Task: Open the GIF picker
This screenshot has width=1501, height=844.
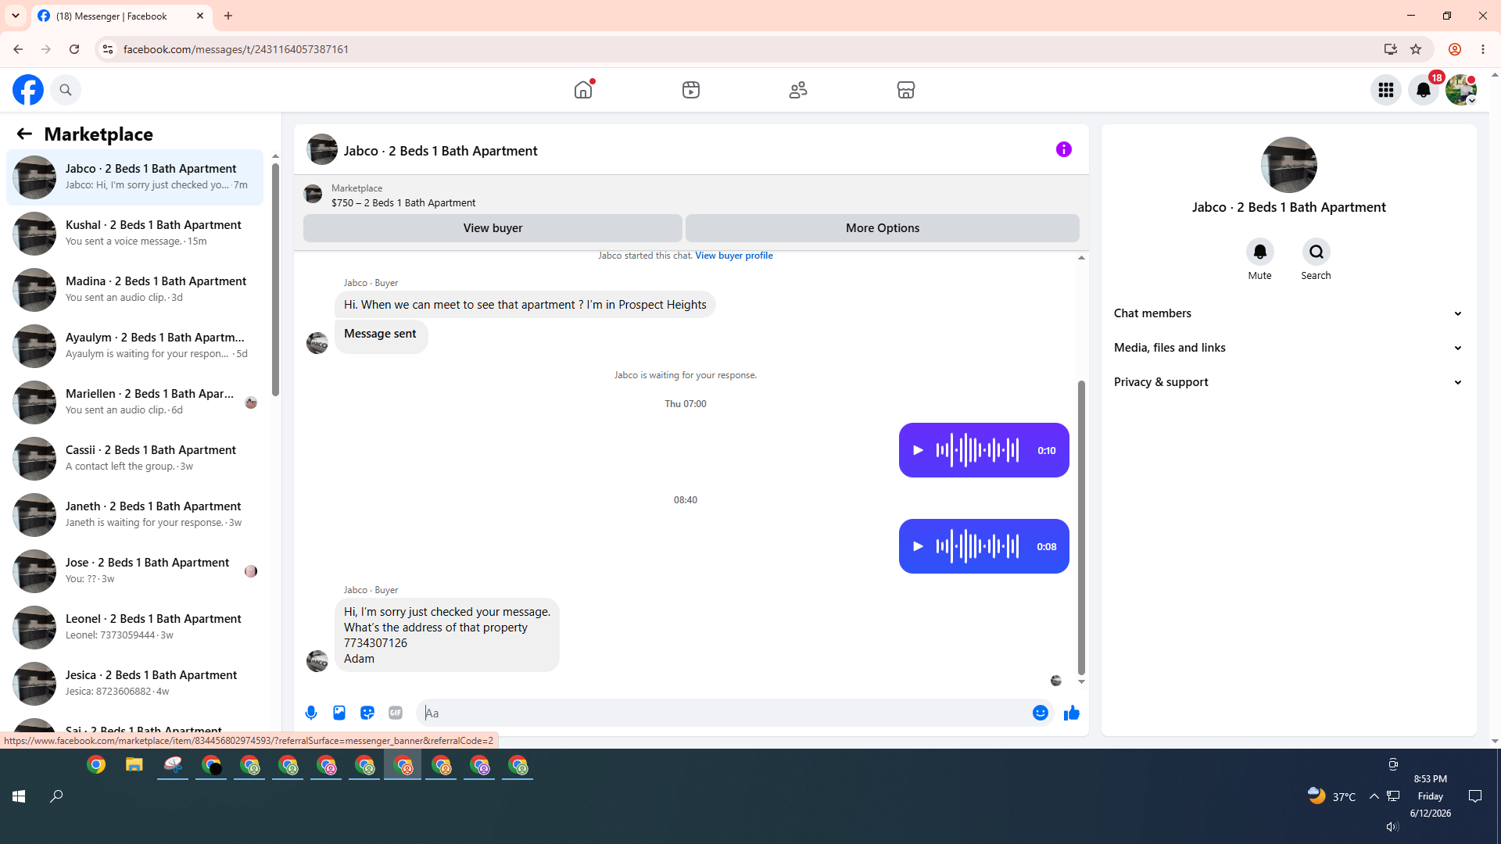Action: (x=396, y=713)
